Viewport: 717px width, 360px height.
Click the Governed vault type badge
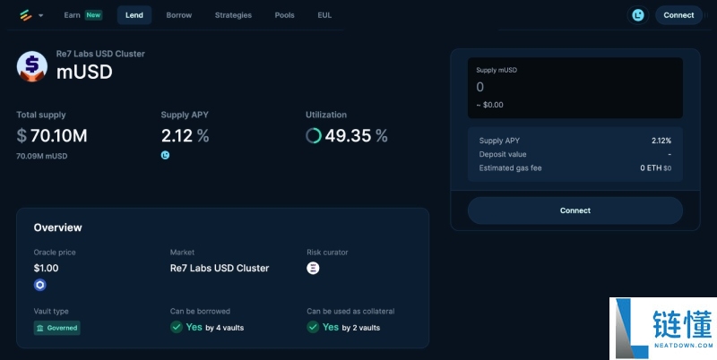pyautogui.click(x=57, y=328)
